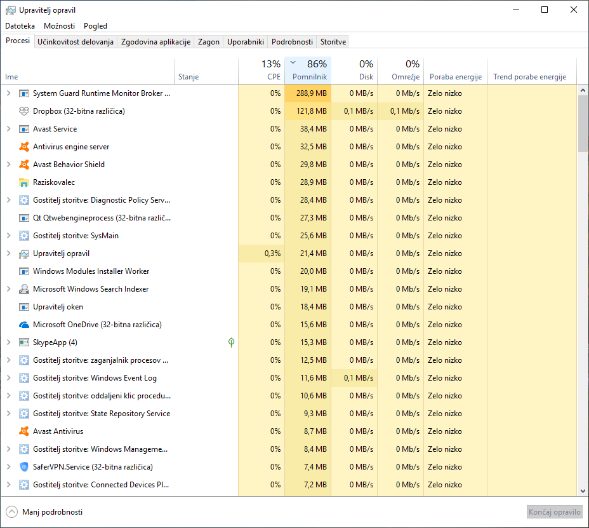The height and width of the screenshot is (528, 589).
Task: Click the Avast Service process icon
Action: point(24,129)
